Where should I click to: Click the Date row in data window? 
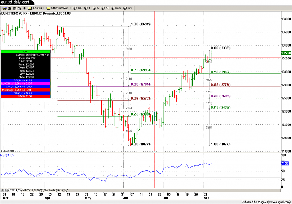(x=26, y=58)
